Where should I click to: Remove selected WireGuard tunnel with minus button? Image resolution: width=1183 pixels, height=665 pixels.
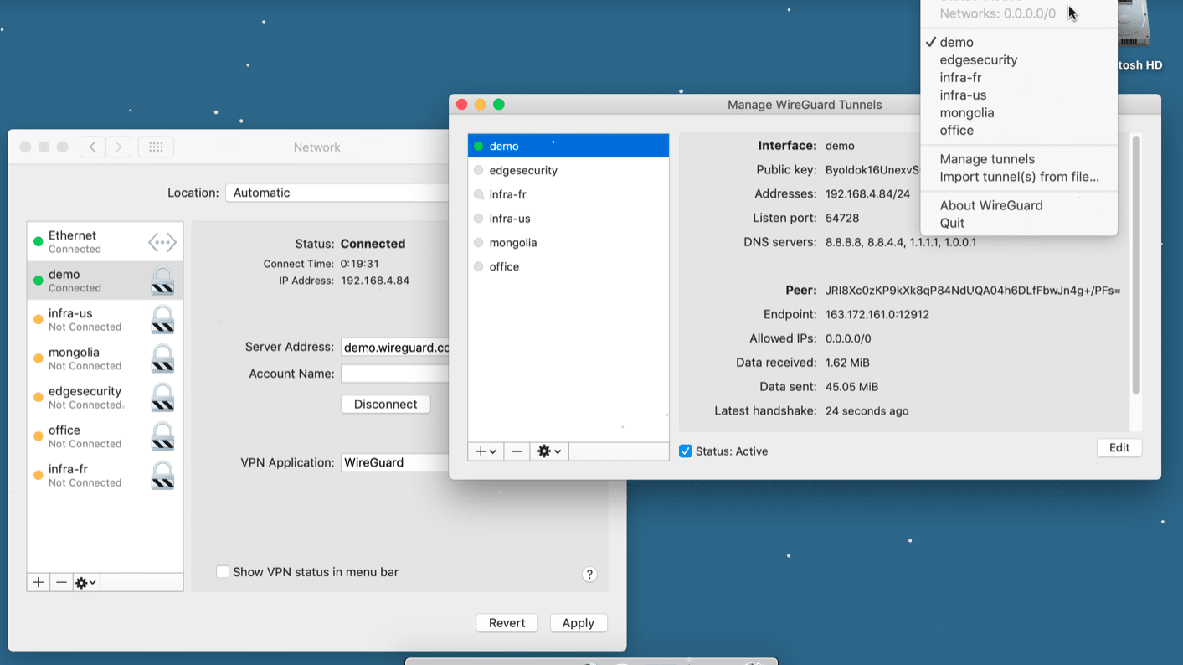(517, 451)
